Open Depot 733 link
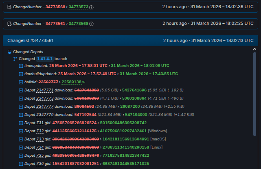The width and height of the screenshot is (261, 169). [40, 139]
